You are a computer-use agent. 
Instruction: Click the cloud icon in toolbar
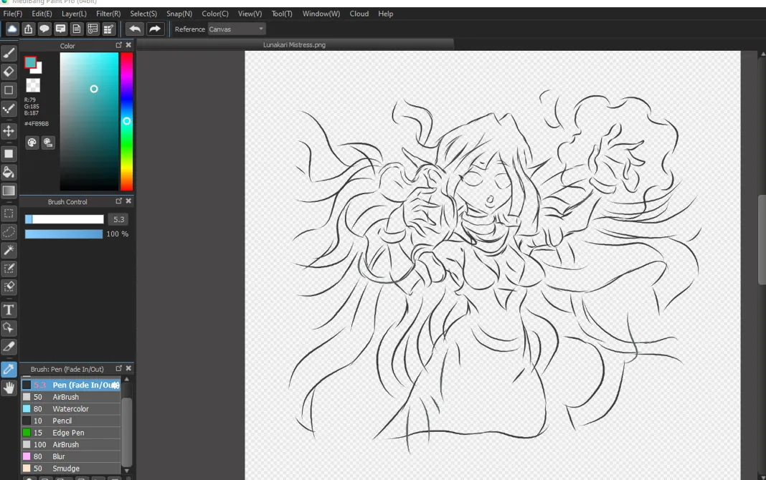[12, 29]
